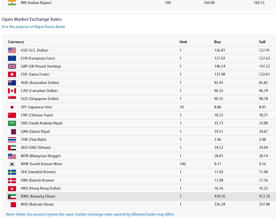Click the Sell column header
Viewport: 276px width, 218px height.
coord(262,42)
